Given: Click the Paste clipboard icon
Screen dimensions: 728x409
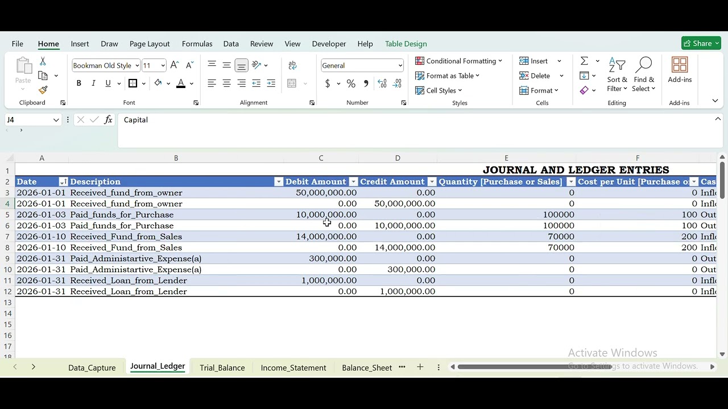Looking at the screenshot, I should click(23, 66).
